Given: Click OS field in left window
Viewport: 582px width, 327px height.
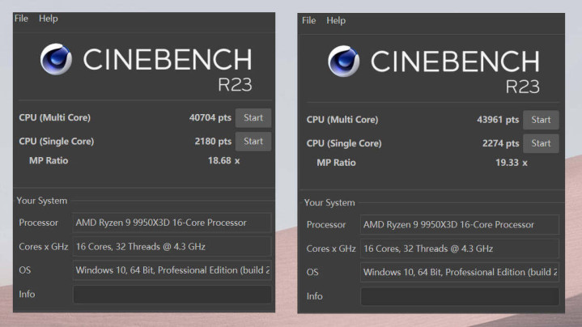Looking at the screenshot, I should 172,270.
